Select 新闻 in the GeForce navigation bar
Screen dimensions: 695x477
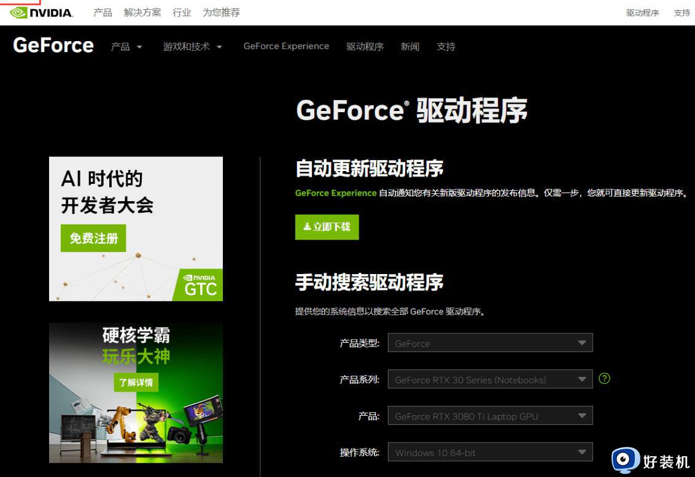tap(410, 47)
